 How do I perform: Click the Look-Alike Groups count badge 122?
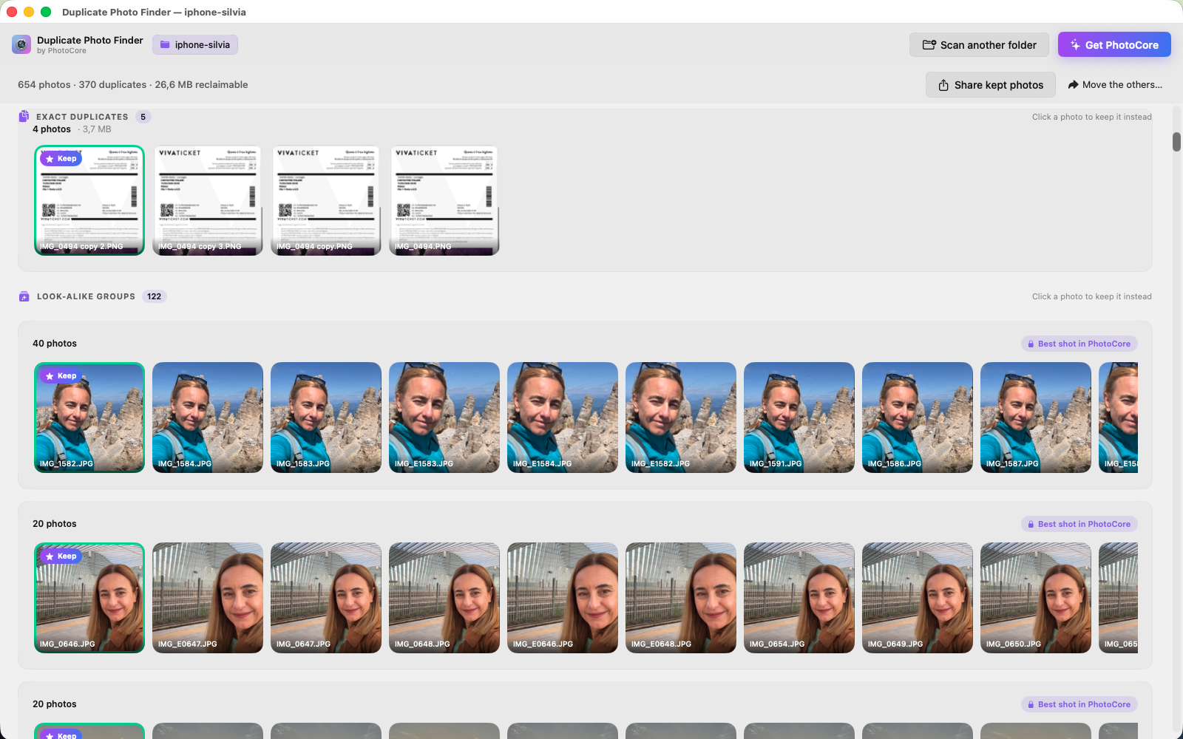pos(154,296)
